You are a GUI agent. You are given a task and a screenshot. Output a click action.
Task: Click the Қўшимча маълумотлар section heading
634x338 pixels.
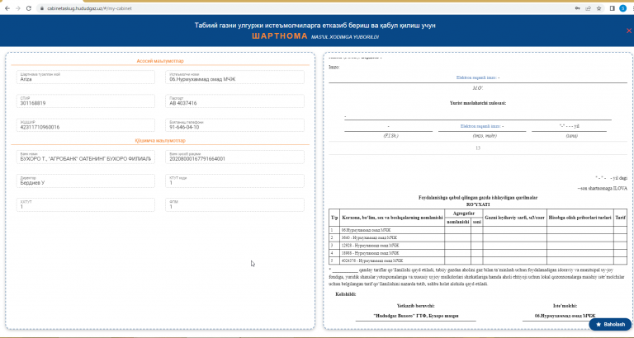(160, 140)
